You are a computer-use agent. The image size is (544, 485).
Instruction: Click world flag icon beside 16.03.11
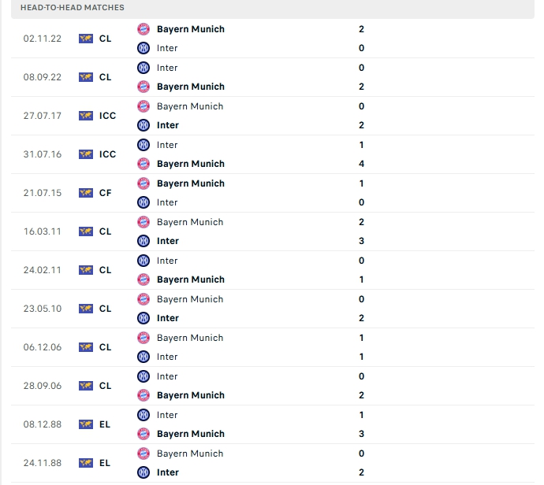coord(86,231)
